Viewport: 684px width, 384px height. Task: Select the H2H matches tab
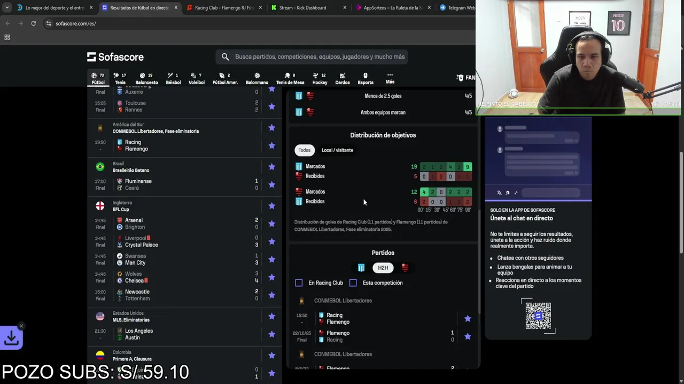click(x=383, y=268)
